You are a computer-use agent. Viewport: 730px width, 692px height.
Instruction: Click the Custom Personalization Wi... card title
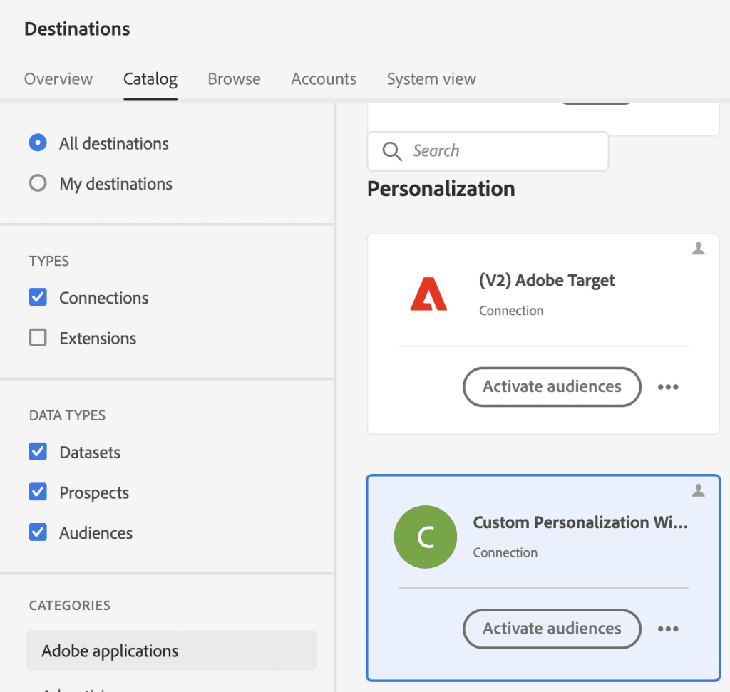pos(580,522)
